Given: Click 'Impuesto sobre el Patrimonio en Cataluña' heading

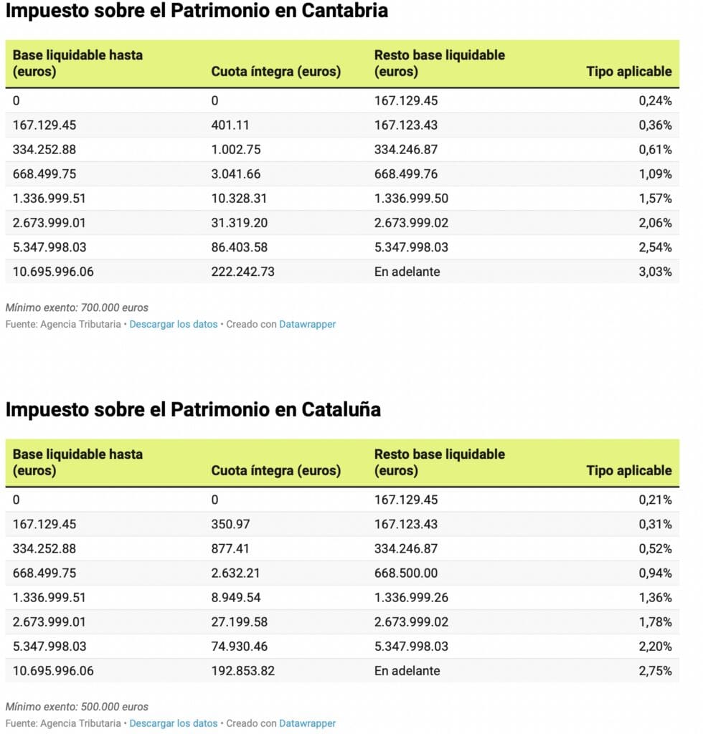Looking at the screenshot, I should pos(193,409).
